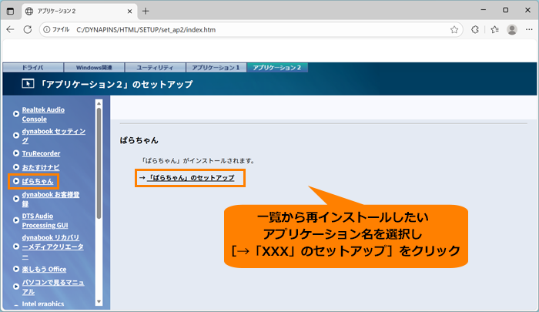
Task: Add page to favorites star icon
Action: point(454,29)
